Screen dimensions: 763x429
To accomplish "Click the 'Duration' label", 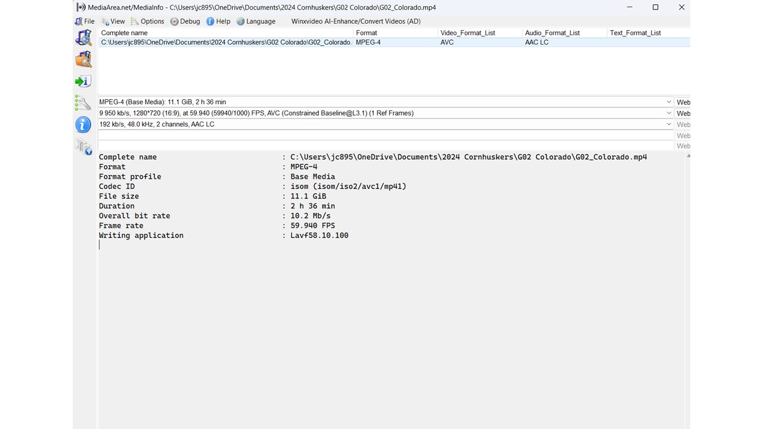I will click(117, 206).
